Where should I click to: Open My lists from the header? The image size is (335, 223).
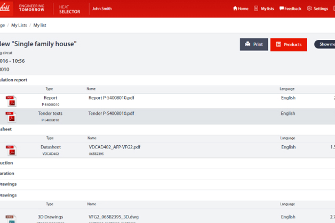coord(264,9)
